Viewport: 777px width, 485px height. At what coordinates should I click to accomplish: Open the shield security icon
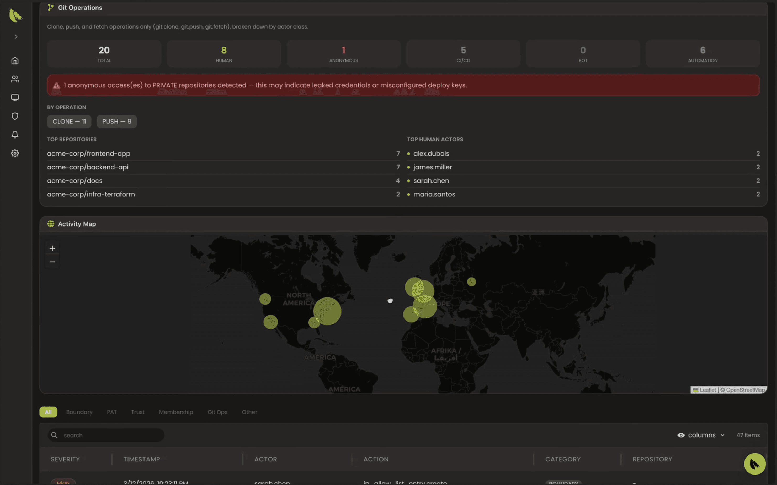[15, 116]
